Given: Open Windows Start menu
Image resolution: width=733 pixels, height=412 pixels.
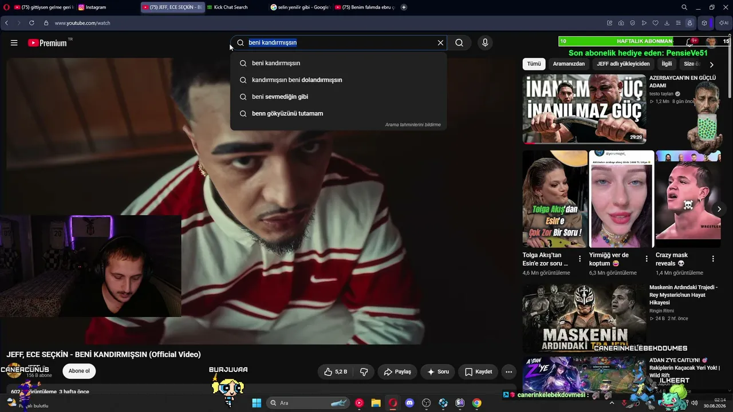Looking at the screenshot, I should pos(257,403).
